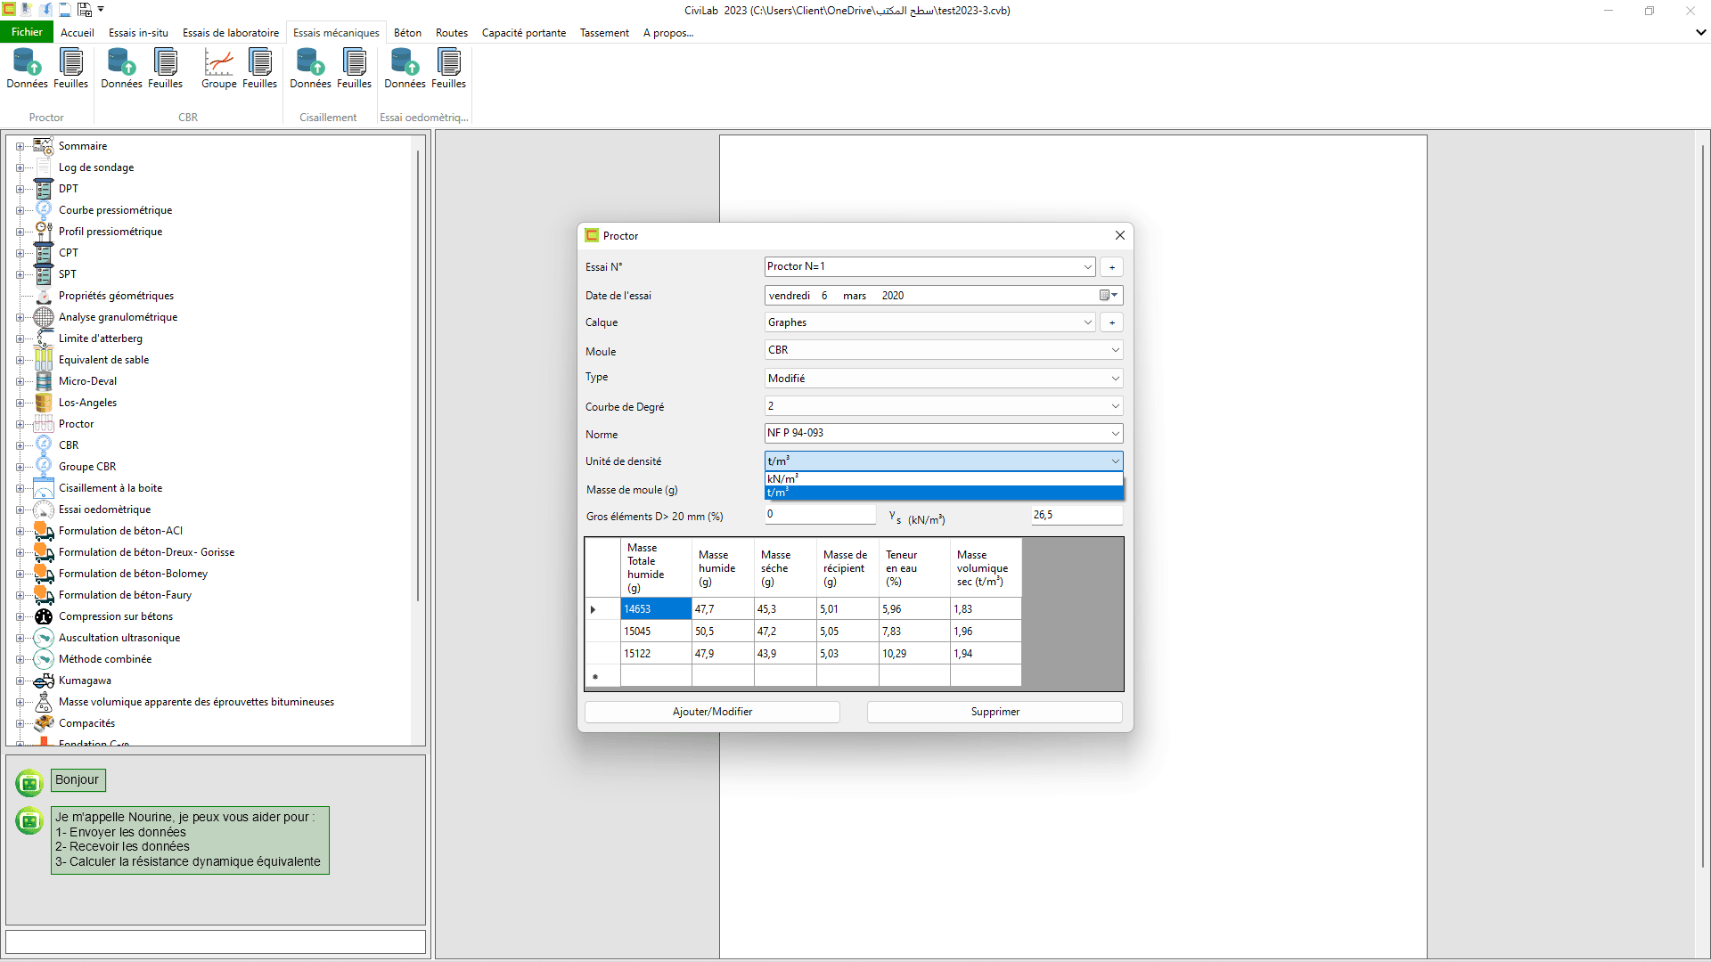The width and height of the screenshot is (1711, 962).
Task: Select water content cell 10,29
Action: click(914, 654)
